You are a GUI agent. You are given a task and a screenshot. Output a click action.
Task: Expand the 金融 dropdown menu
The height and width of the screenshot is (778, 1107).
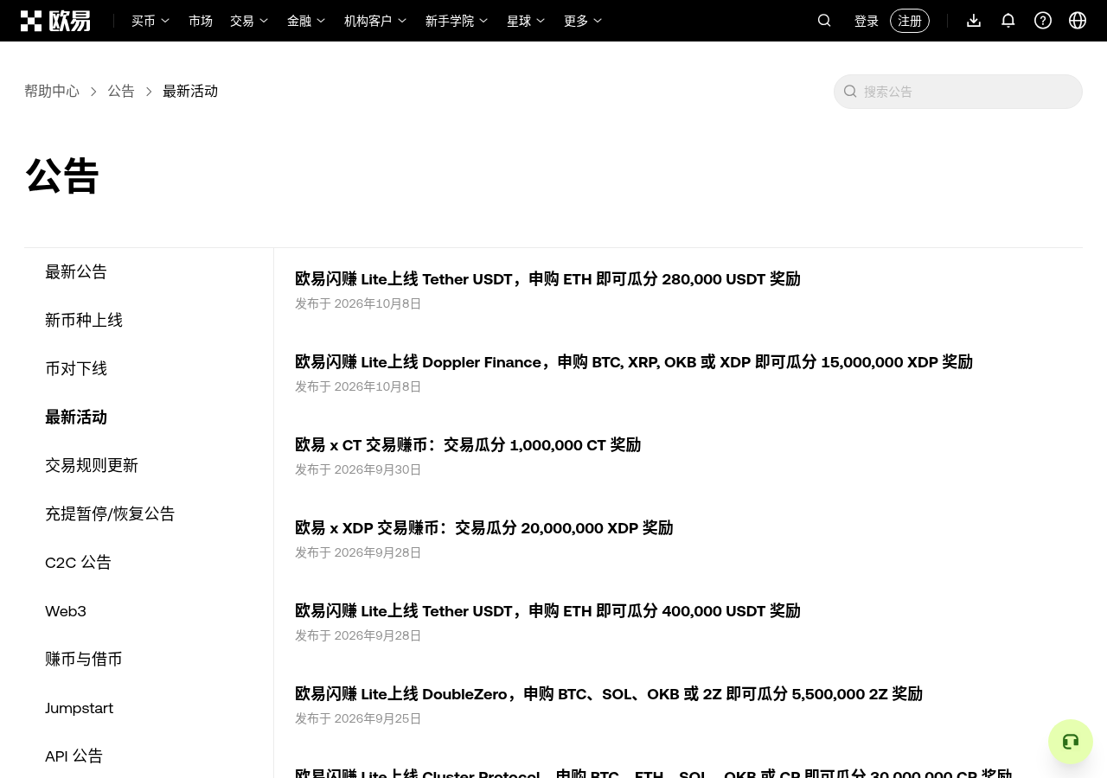[306, 21]
